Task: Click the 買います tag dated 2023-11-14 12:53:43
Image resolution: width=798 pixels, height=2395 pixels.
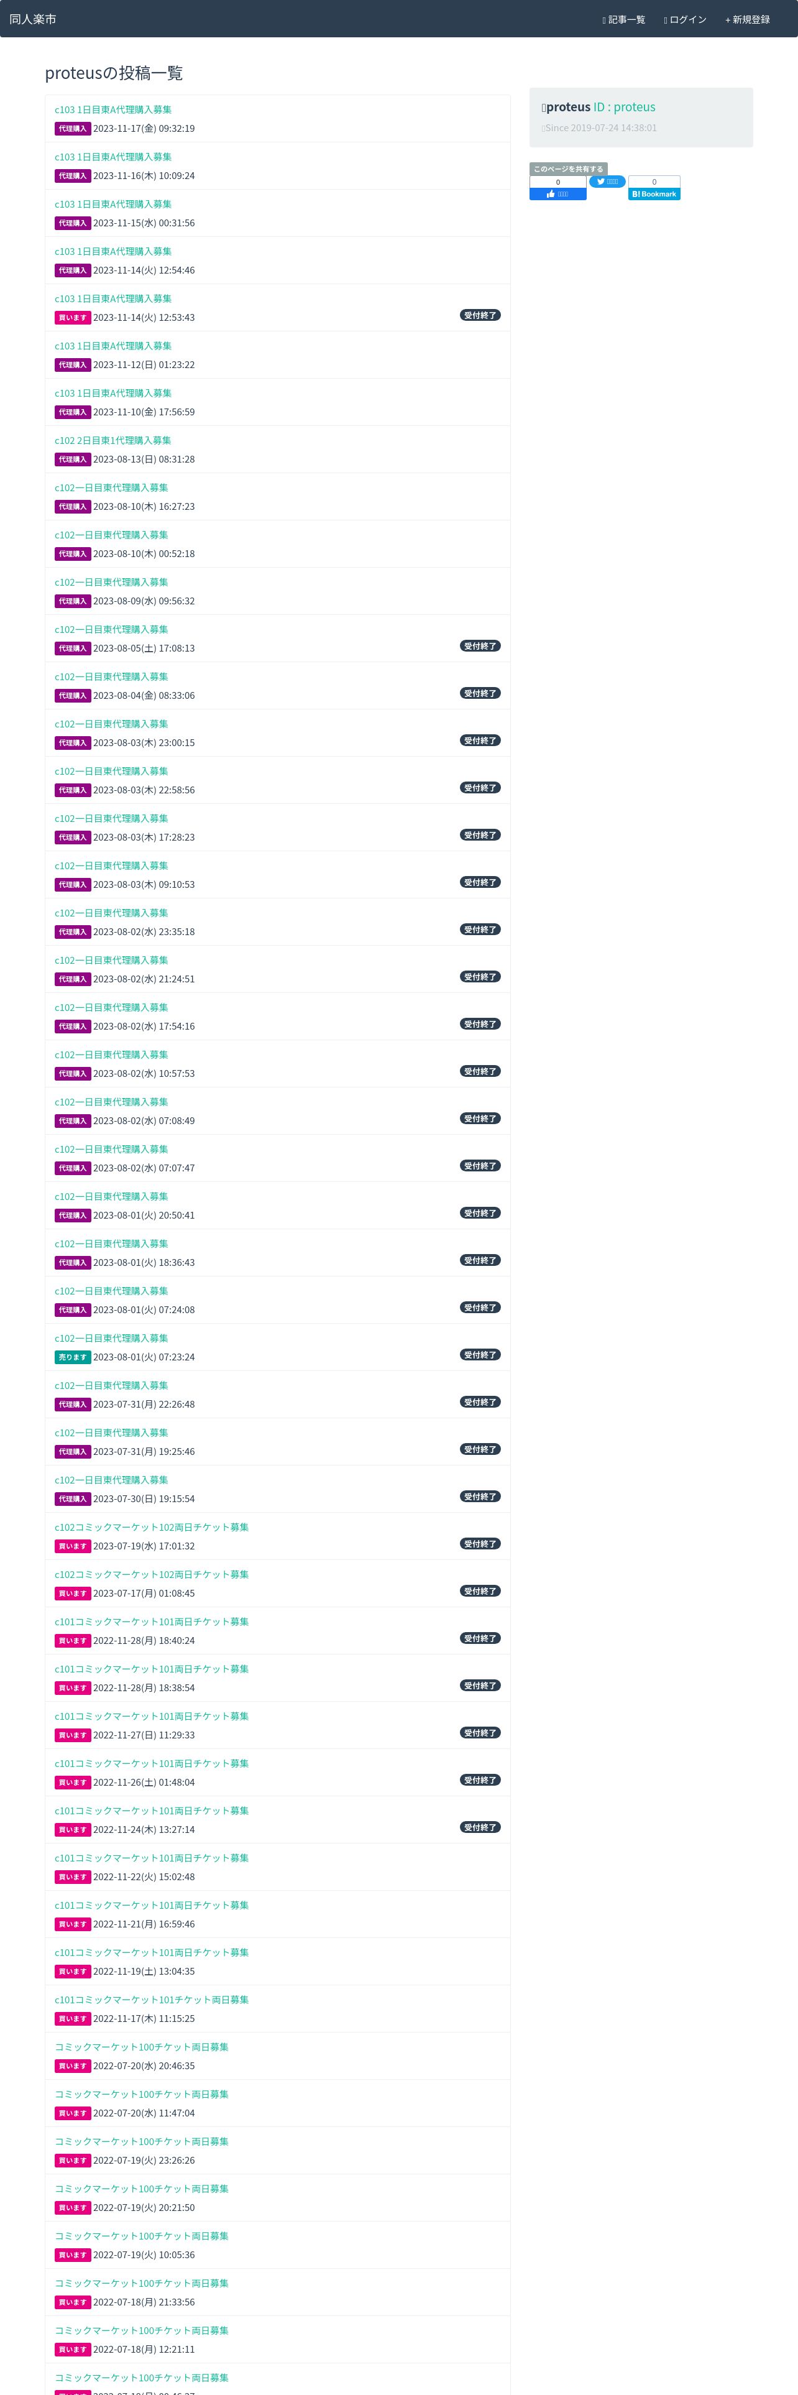Action: pyautogui.click(x=73, y=318)
